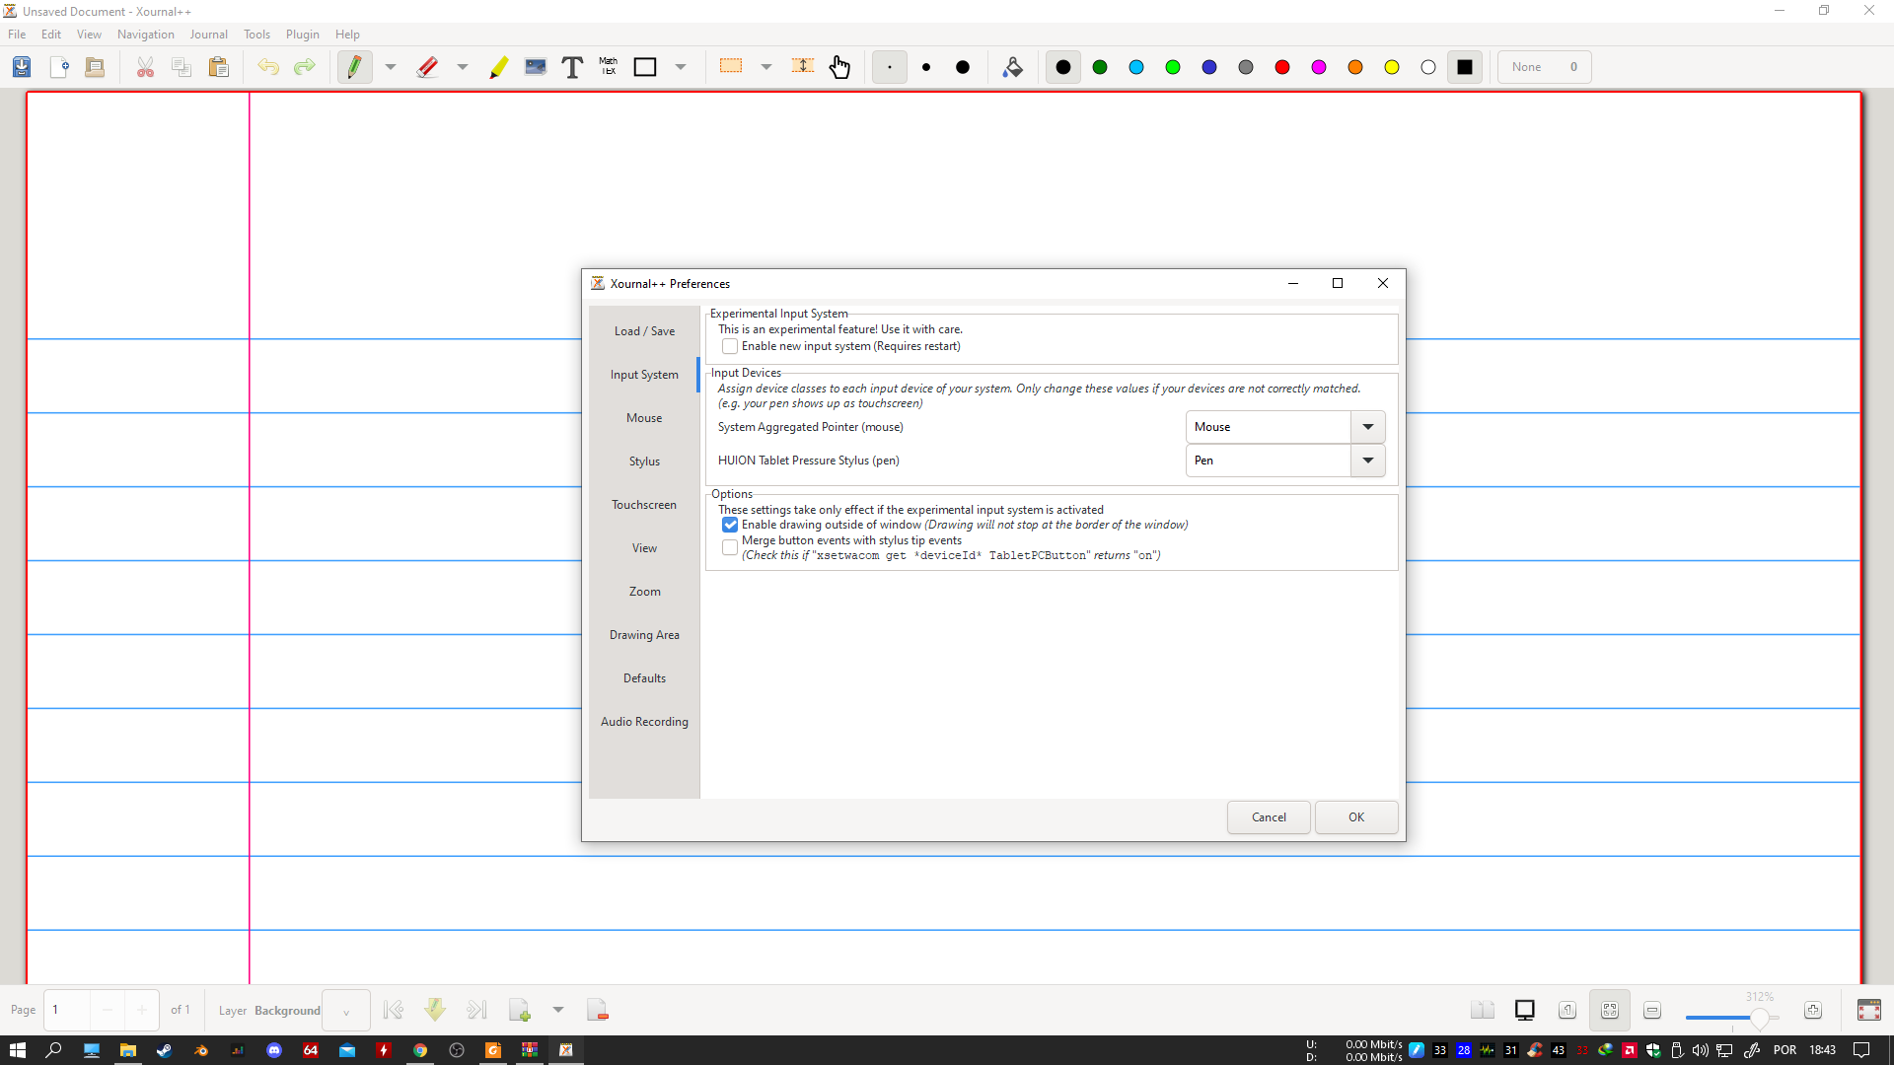Switch to Stylus preferences tab
Viewport: 1894px width, 1065px height.
[644, 461]
